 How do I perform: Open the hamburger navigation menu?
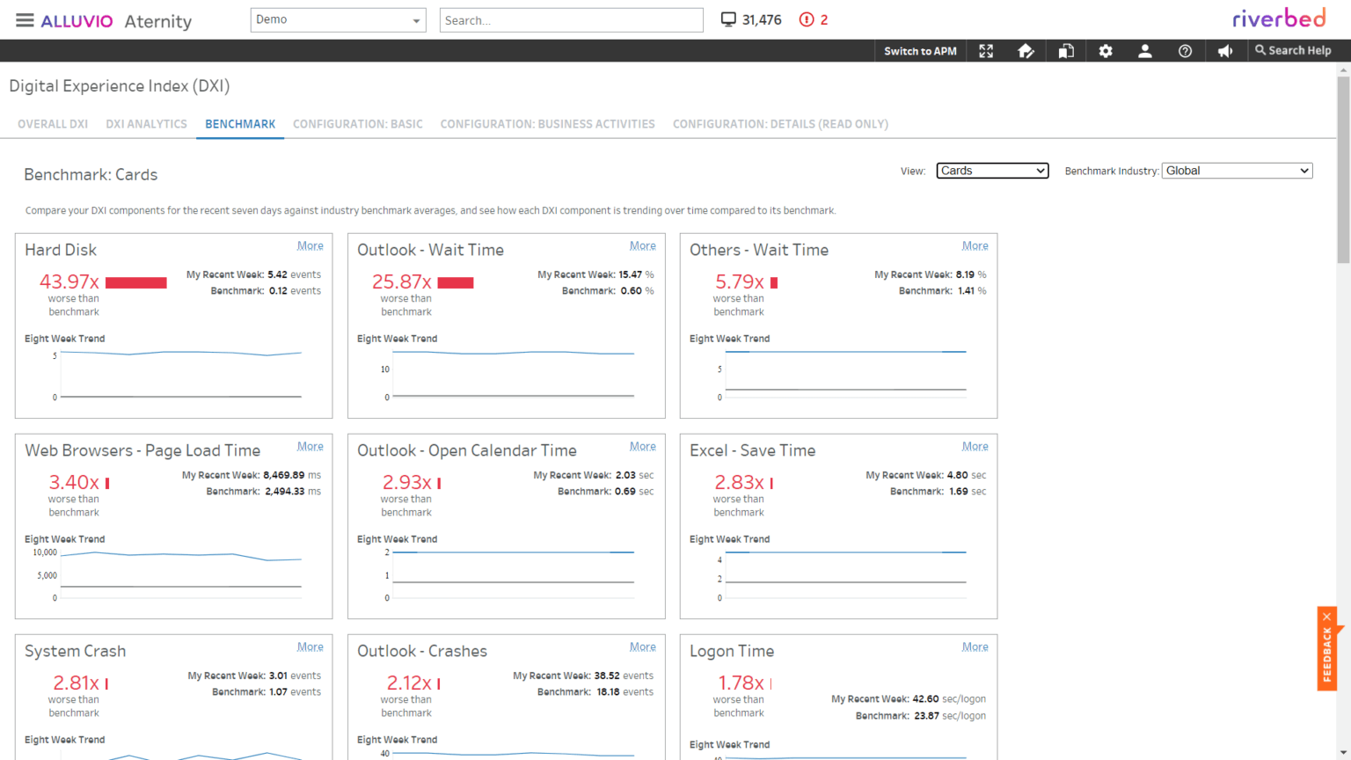pyautogui.click(x=24, y=21)
